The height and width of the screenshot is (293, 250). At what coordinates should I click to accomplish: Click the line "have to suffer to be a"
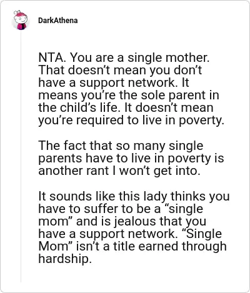[99, 209]
